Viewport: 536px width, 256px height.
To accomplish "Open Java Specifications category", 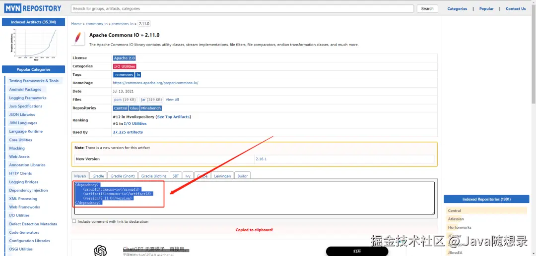I will 26,106.
